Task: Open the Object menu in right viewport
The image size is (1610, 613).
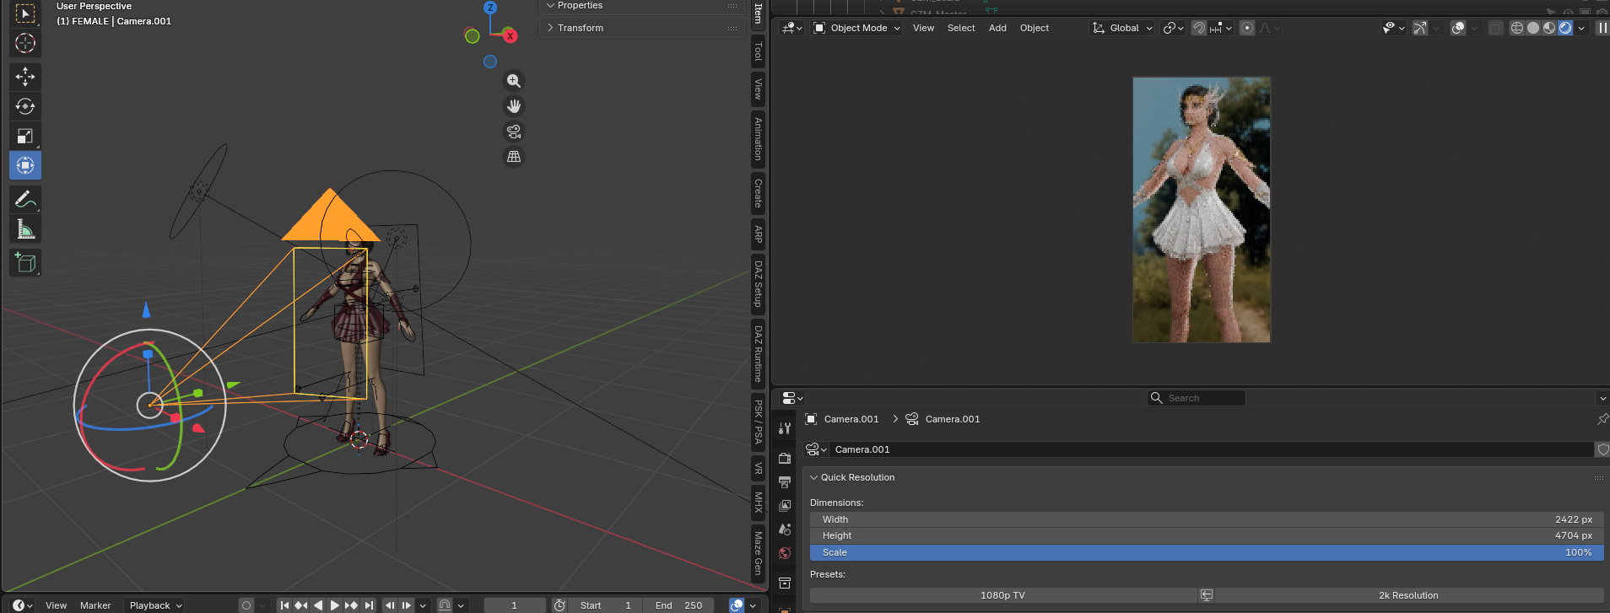Action: tap(1035, 28)
